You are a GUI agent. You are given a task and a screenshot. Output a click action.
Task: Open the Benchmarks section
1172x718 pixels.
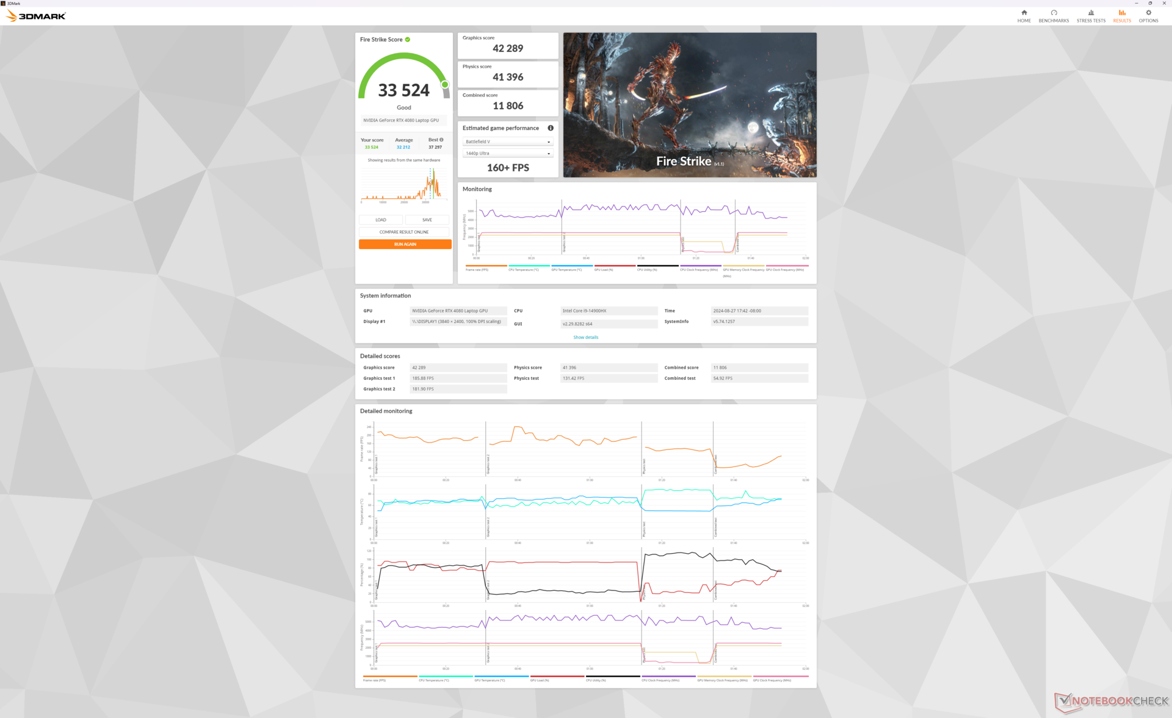(x=1054, y=16)
